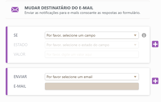The image size is (161, 102).
Task: Click the VALOR label
Action: pos(19,54)
